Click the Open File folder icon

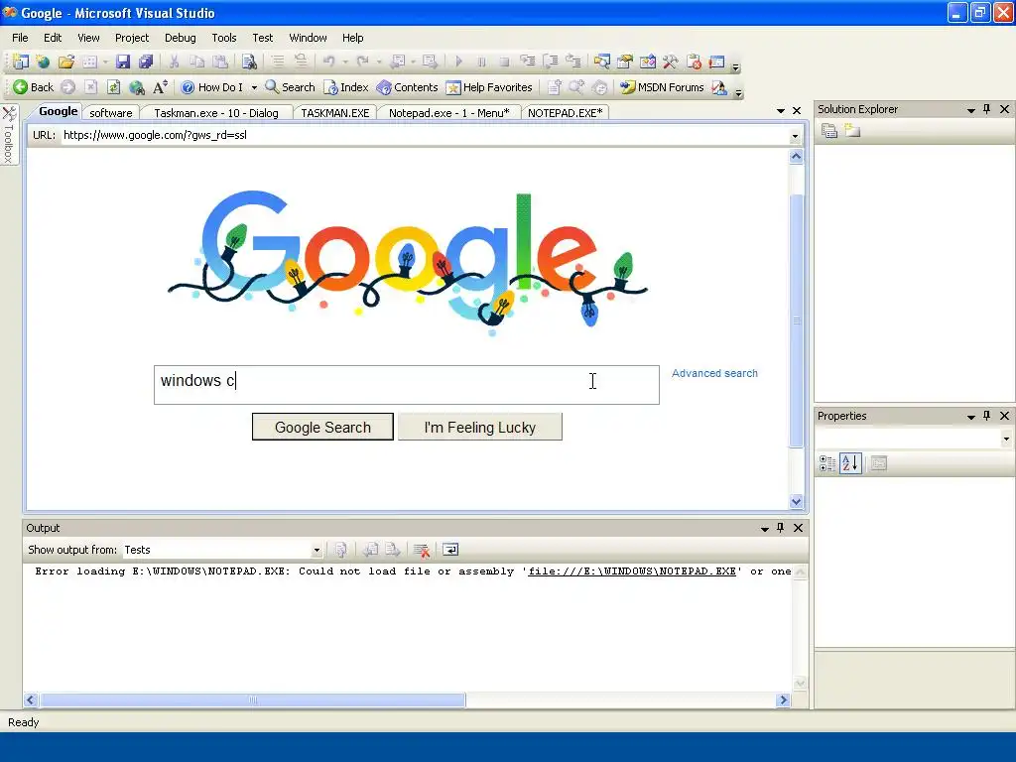point(65,62)
